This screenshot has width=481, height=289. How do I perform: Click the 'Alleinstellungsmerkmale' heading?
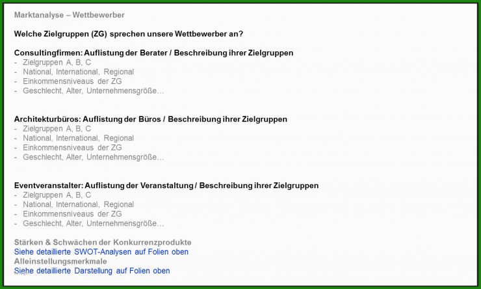[x=60, y=262]
